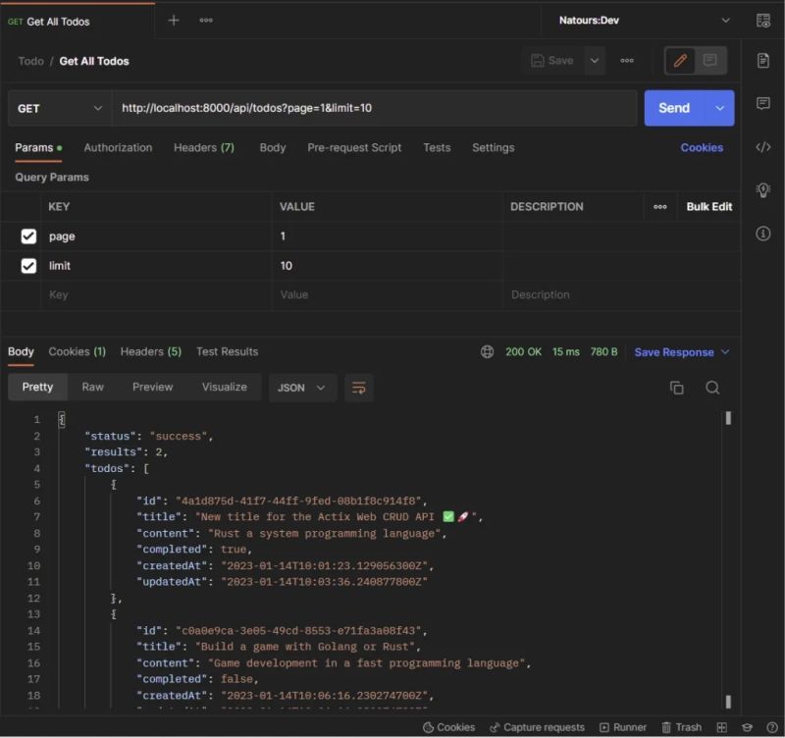Image resolution: width=785 pixels, height=738 pixels.
Task: Disable the limit query parameter
Action: pos(28,266)
